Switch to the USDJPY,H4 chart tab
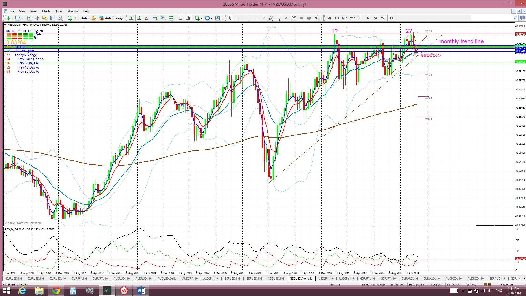This screenshot has height=296, width=526. (326, 278)
